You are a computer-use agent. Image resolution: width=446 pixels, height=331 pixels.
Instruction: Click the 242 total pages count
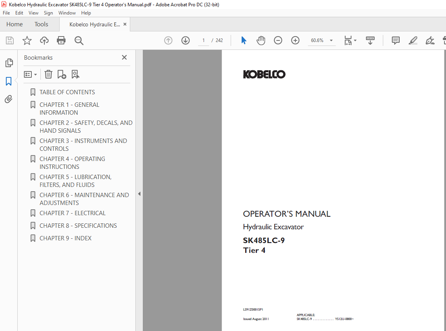(219, 40)
